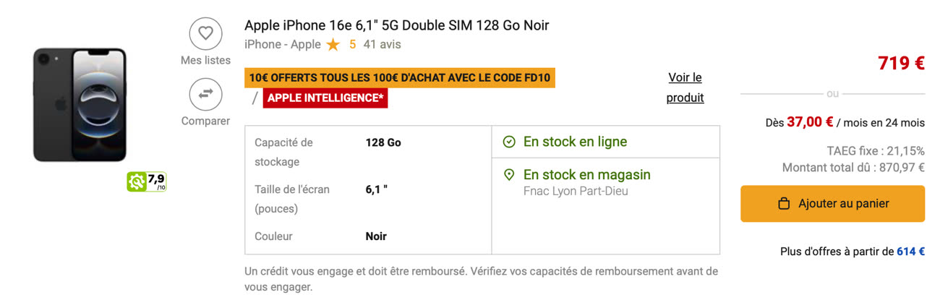Open more offers from 614 € link
This screenshot has width=940, height=300.
click(x=853, y=252)
